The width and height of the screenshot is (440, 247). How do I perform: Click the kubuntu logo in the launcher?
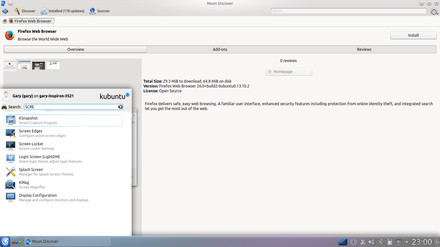point(115,96)
